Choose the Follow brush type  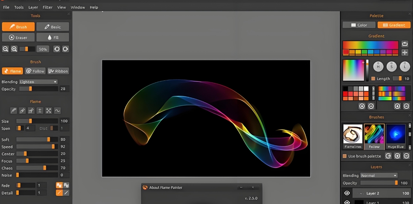click(x=35, y=71)
